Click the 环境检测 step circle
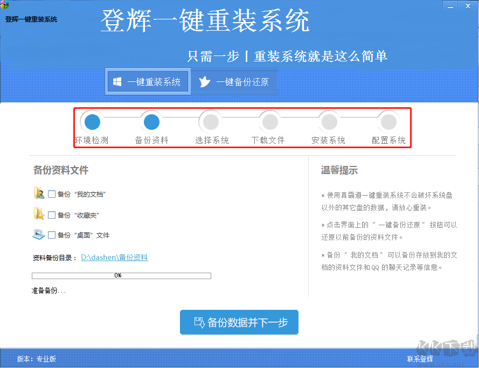 91,121
